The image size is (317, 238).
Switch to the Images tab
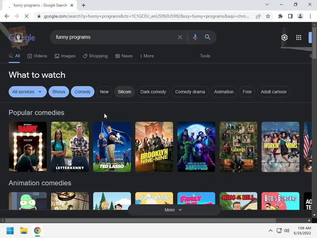[65, 56]
